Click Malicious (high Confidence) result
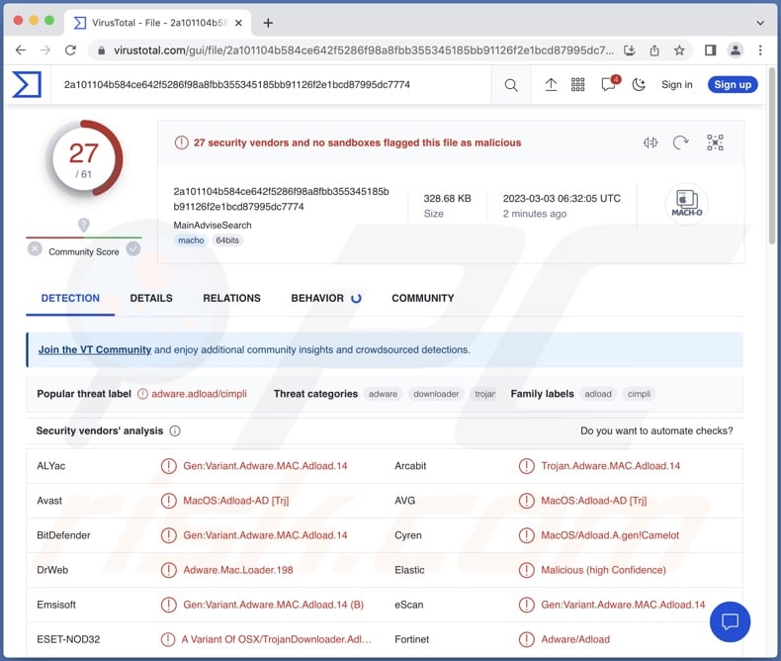Viewport: 781px width, 661px height. point(604,570)
